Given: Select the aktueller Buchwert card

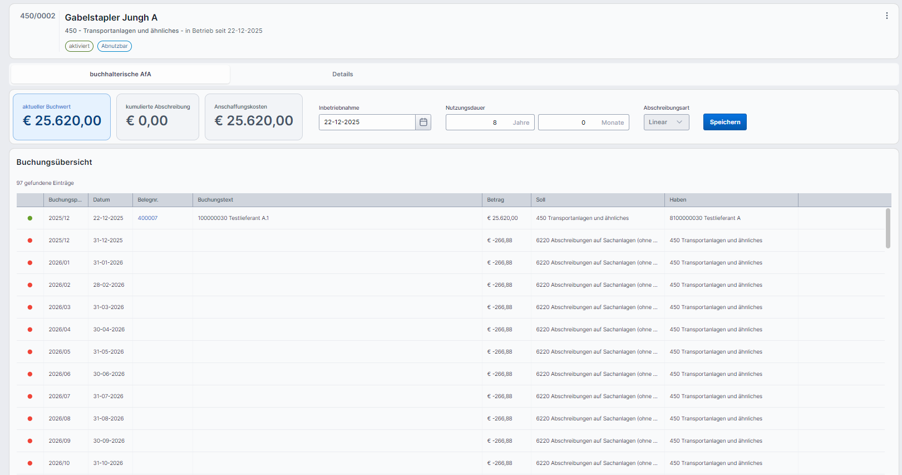Looking at the screenshot, I should [62, 117].
